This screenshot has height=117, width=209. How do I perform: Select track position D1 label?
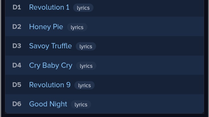coord(17,7)
